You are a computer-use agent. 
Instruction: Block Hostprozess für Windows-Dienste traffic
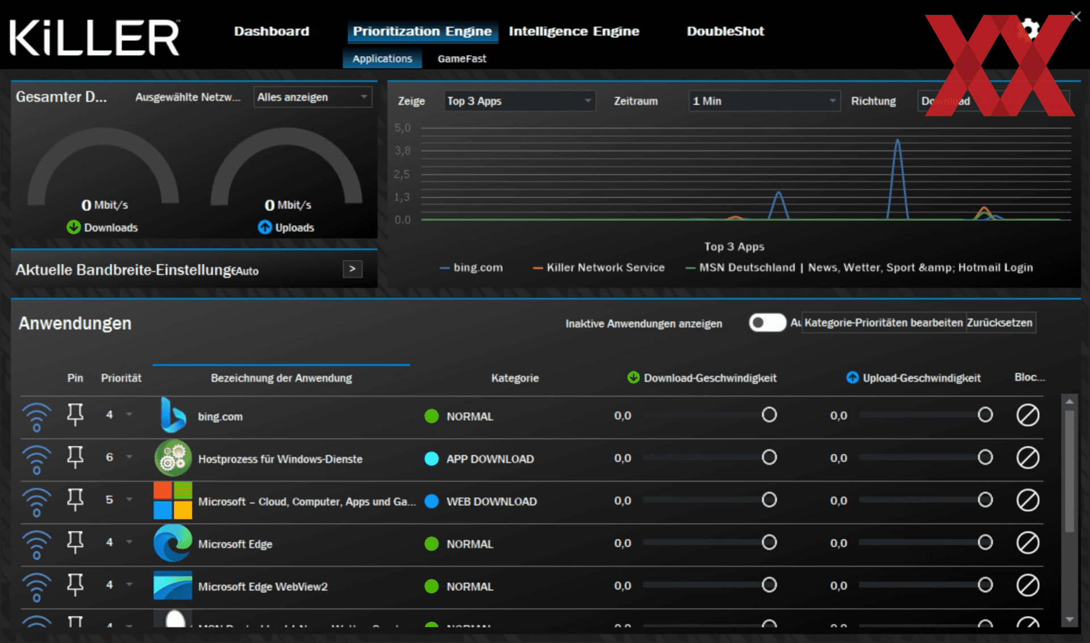coord(1028,458)
